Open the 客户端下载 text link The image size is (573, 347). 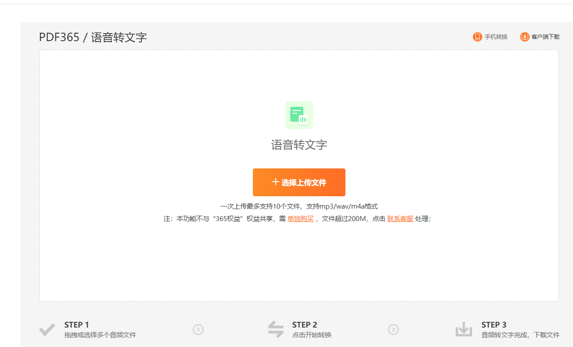[x=546, y=37]
